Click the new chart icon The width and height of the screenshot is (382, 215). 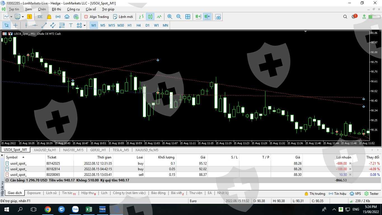click(6, 17)
